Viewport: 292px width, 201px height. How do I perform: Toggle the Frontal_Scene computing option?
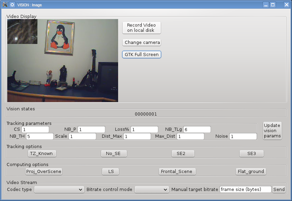pyautogui.click(x=177, y=172)
